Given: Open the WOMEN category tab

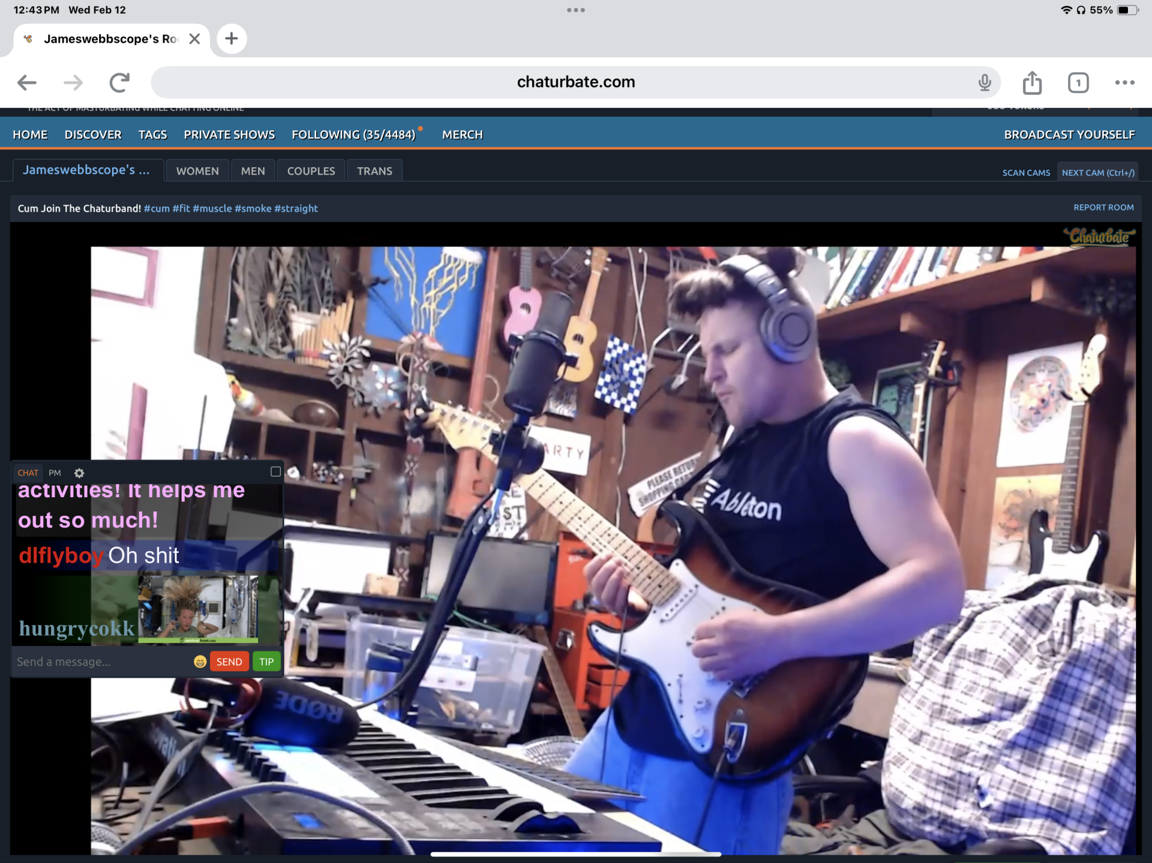Looking at the screenshot, I should point(197,171).
